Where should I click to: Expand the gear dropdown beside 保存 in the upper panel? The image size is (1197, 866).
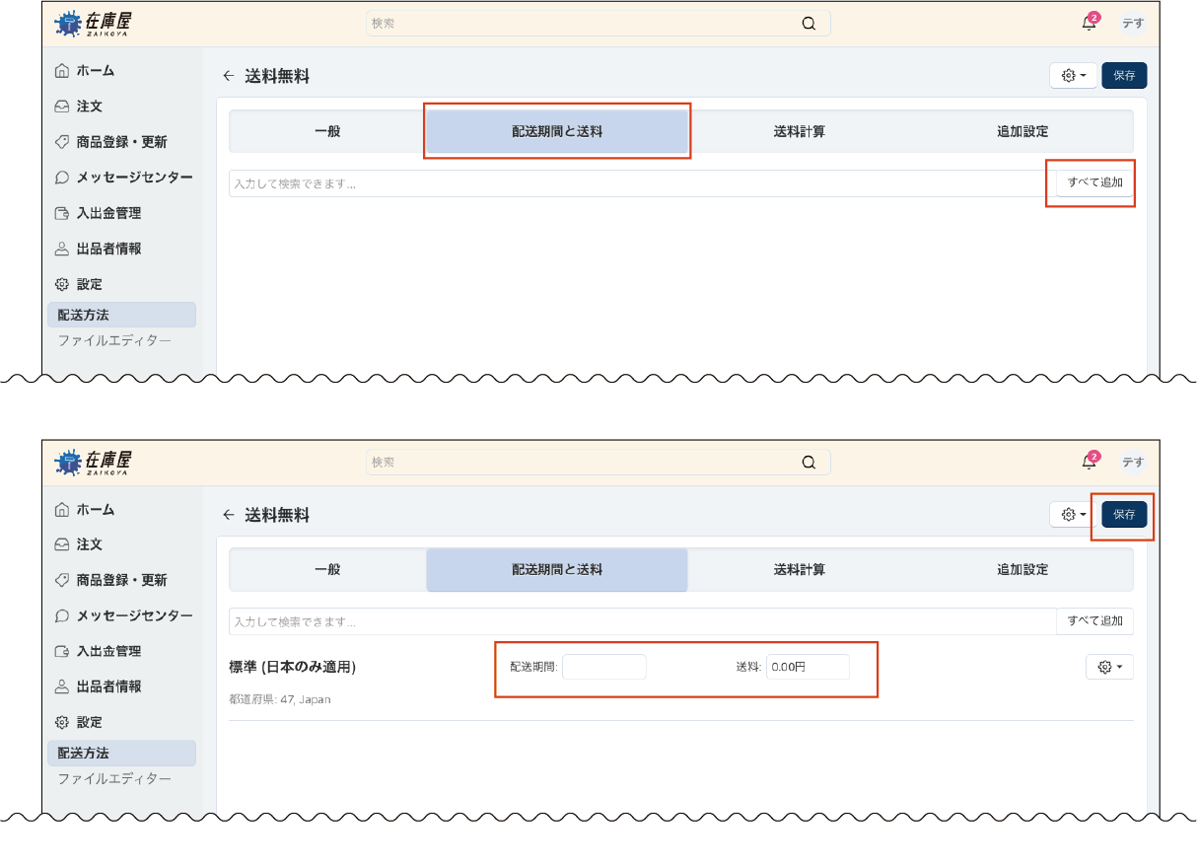pyautogui.click(x=1073, y=75)
